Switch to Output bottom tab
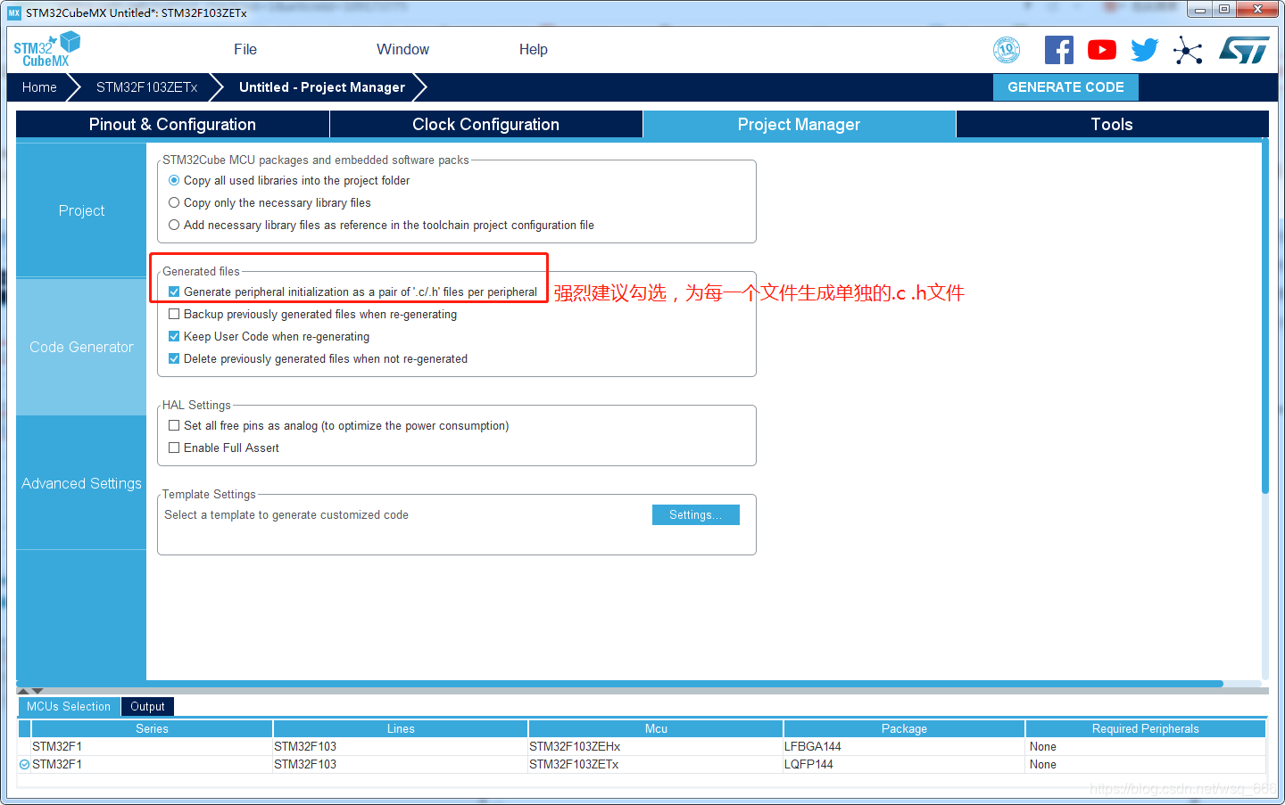 pyautogui.click(x=147, y=706)
